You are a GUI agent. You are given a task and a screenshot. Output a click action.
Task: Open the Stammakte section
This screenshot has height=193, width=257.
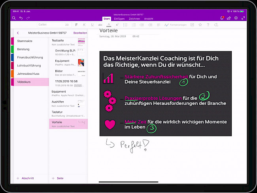click(31, 41)
